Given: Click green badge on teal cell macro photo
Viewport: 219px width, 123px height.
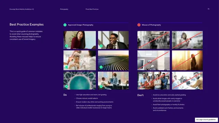Looking at the screenshot, I should (x=67, y=86).
